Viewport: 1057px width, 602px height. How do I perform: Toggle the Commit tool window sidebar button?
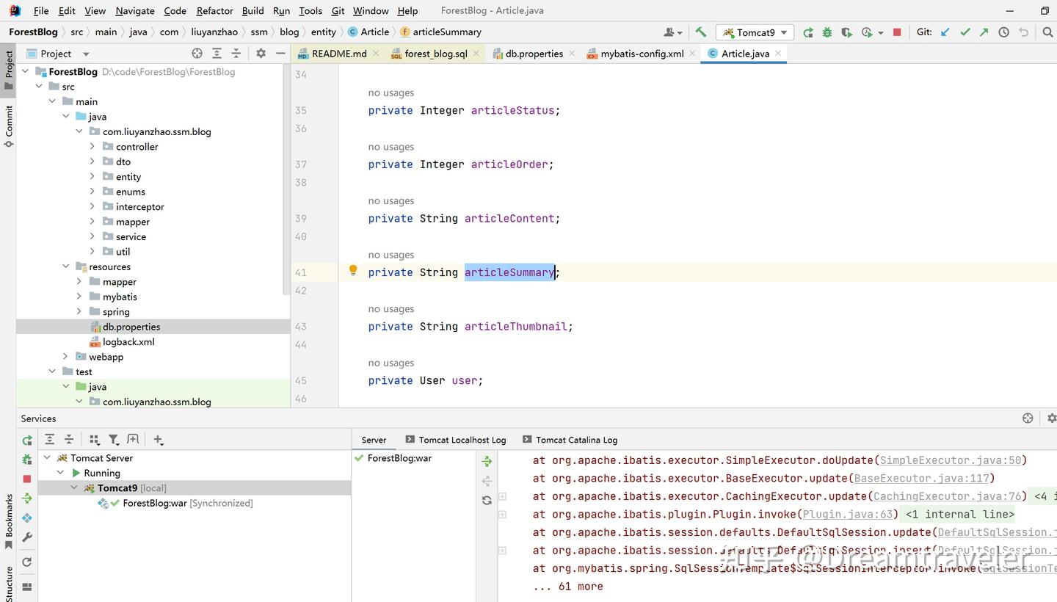pos(9,125)
